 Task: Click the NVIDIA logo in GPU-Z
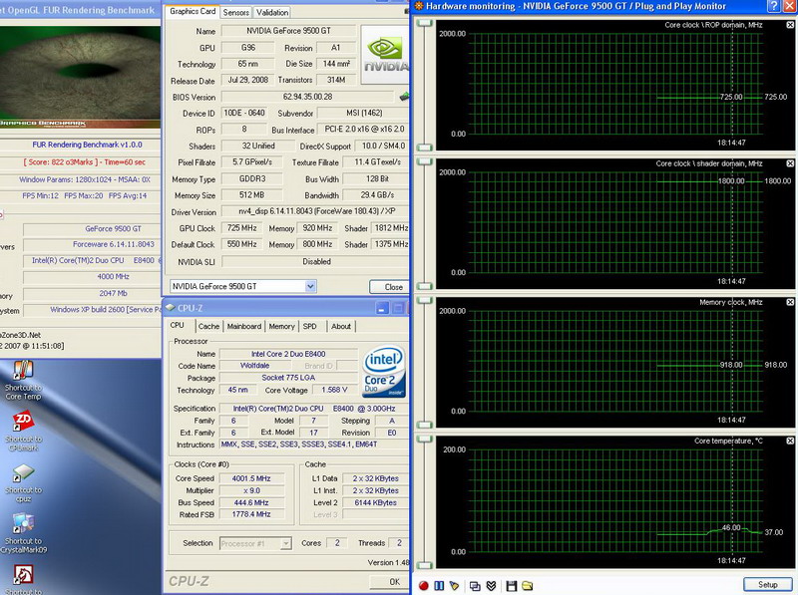pos(385,55)
